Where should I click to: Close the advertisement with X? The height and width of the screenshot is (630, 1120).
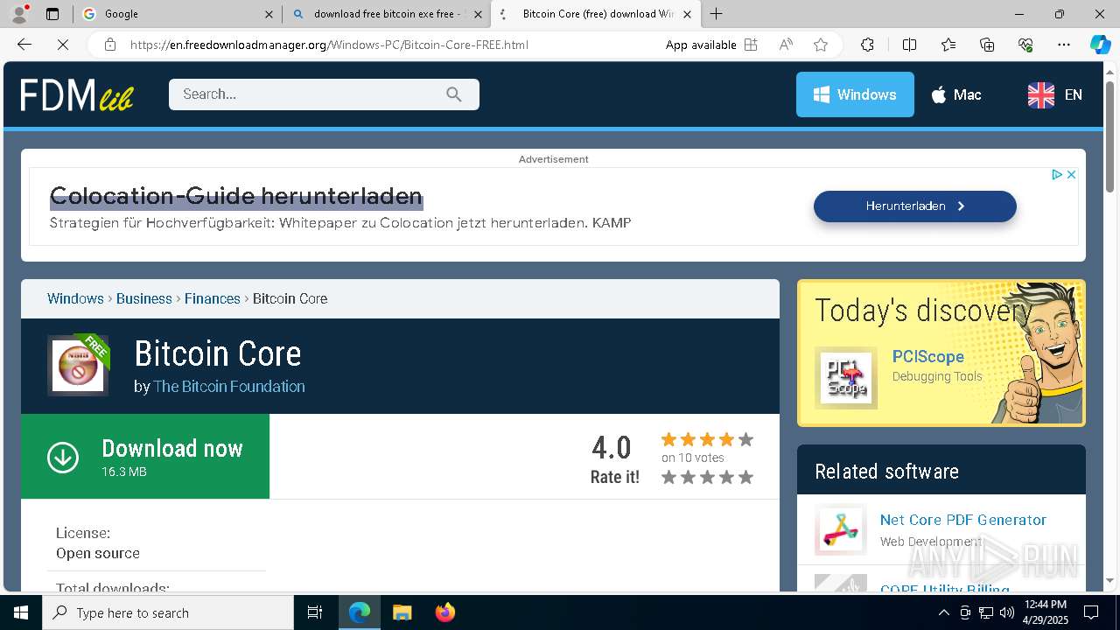[1071, 175]
